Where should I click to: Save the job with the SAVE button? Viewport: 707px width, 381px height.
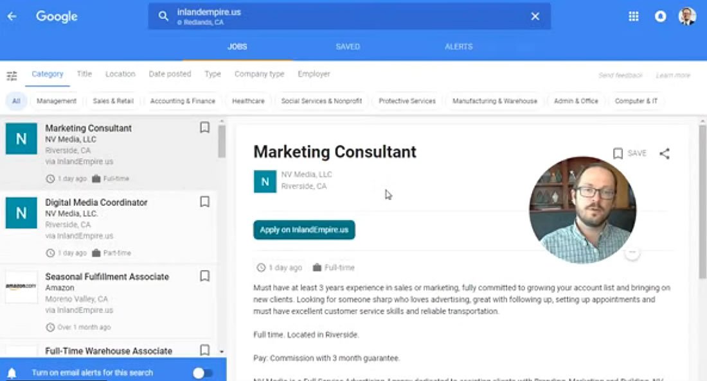pyautogui.click(x=629, y=153)
